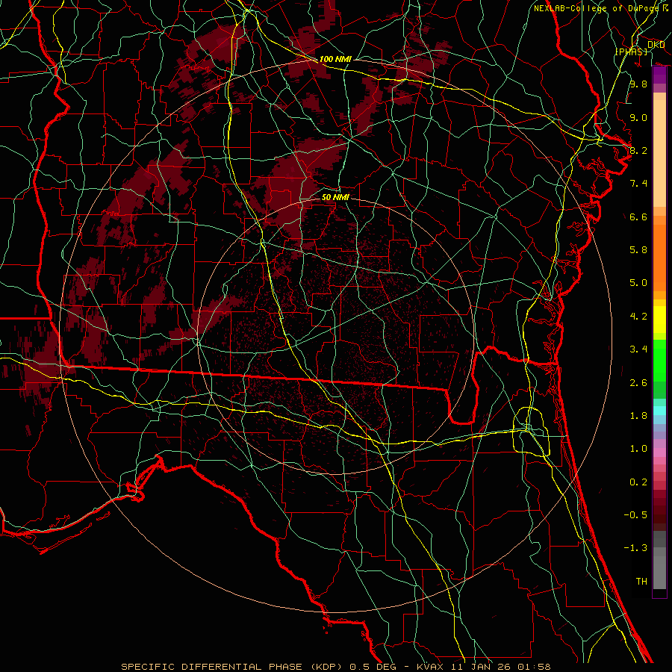This screenshot has height=672, width=672.
Task: Click the NEXLAB-College of DuPage logo icon
Action: pos(665,7)
